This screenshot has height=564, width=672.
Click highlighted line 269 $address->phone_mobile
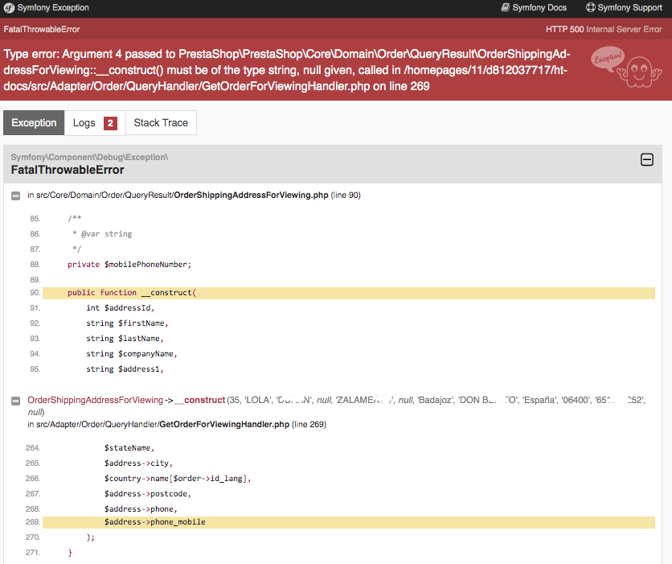coord(348,522)
